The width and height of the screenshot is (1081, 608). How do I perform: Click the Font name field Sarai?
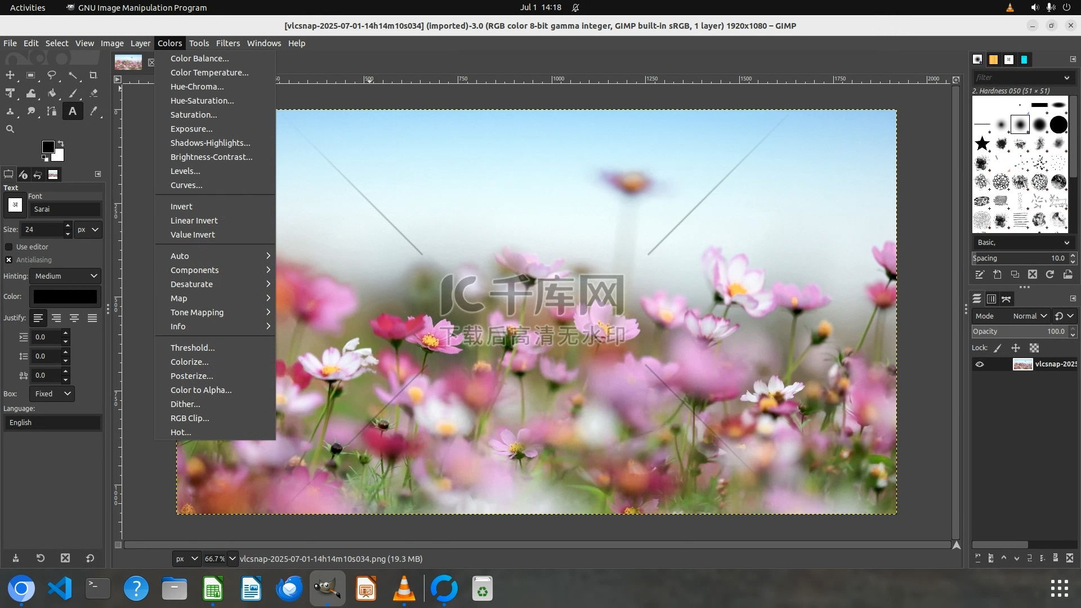click(x=65, y=209)
